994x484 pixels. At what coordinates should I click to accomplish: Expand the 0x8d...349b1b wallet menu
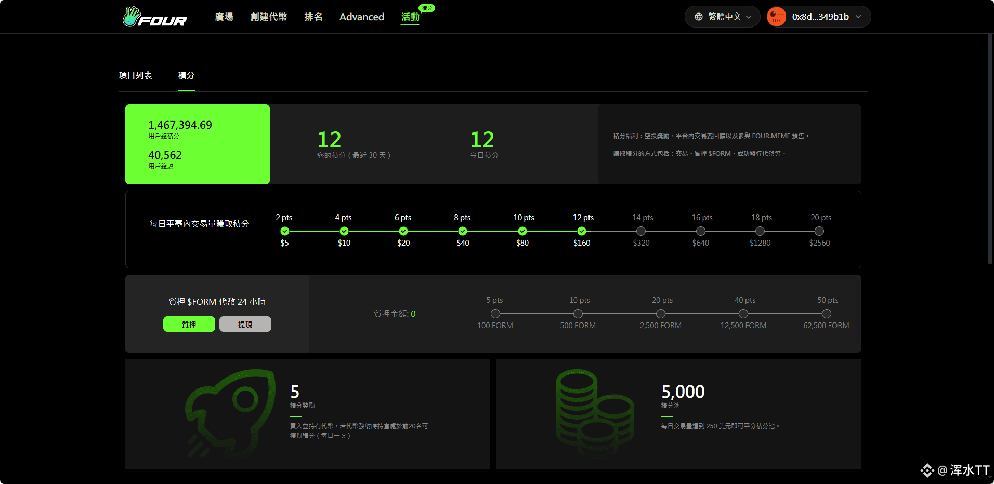820,17
